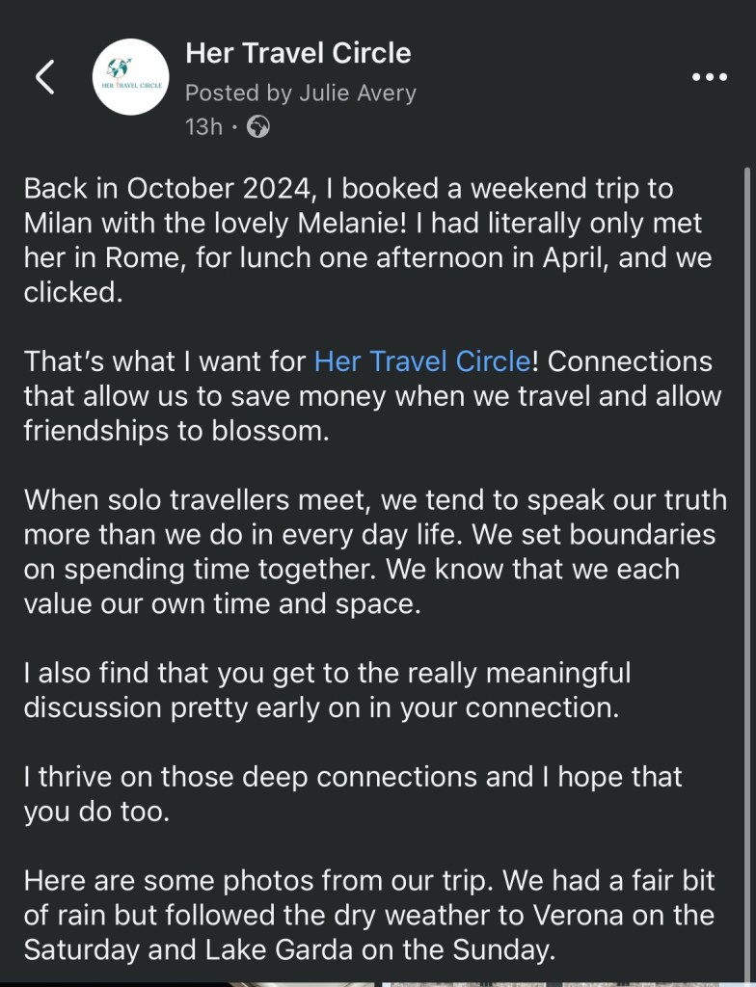Open the Her Travel Circle page title
The image size is (756, 987).
point(298,53)
